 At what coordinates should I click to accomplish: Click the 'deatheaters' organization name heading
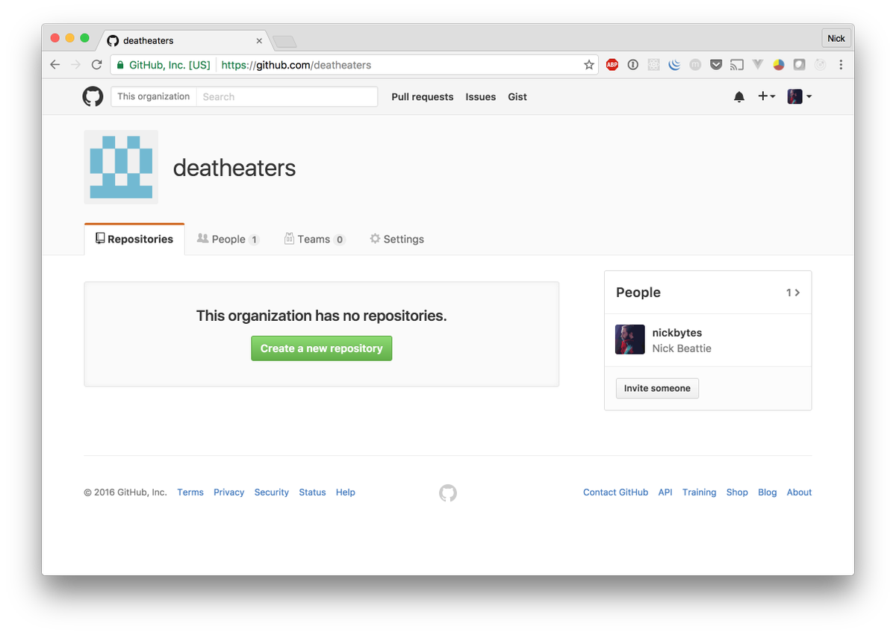point(234,168)
